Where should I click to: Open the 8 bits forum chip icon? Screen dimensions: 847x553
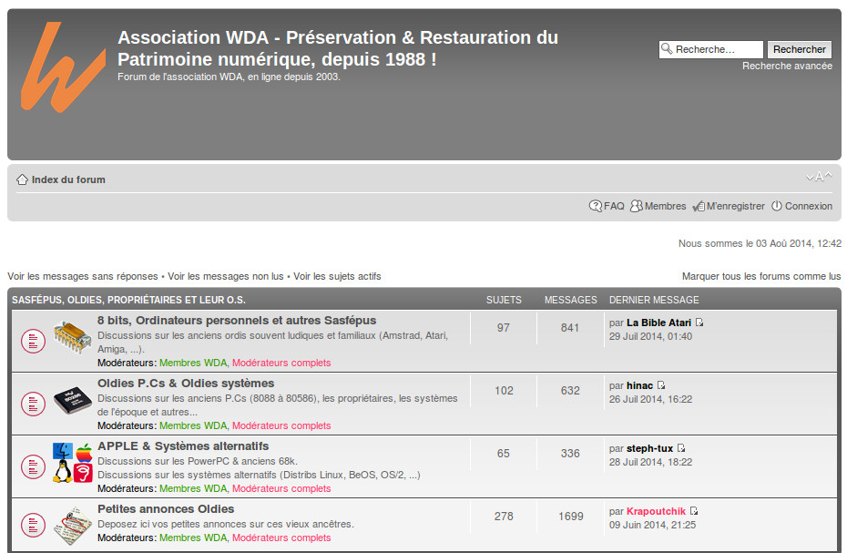[73, 337]
